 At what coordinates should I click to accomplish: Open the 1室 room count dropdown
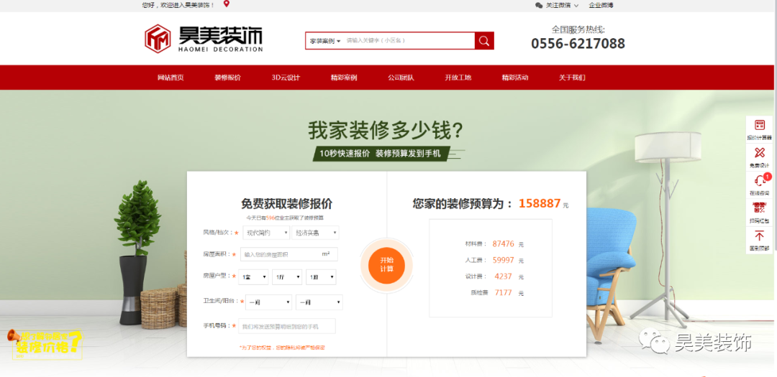tap(253, 277)
